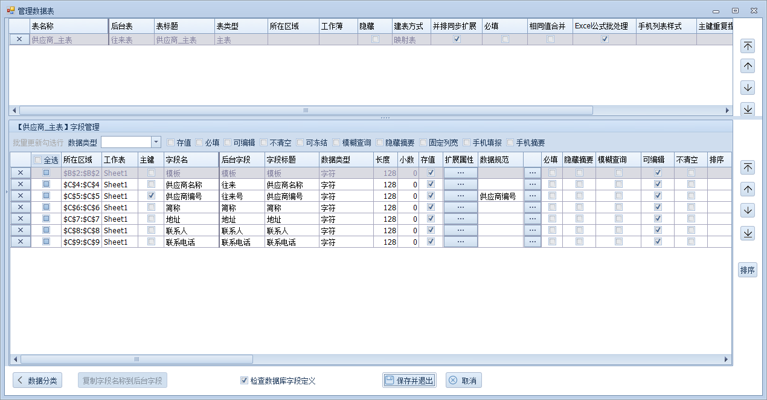Toggle the 全选 select-all checkbox
This screenshot has height=400, width=767.
pos(38,160)
